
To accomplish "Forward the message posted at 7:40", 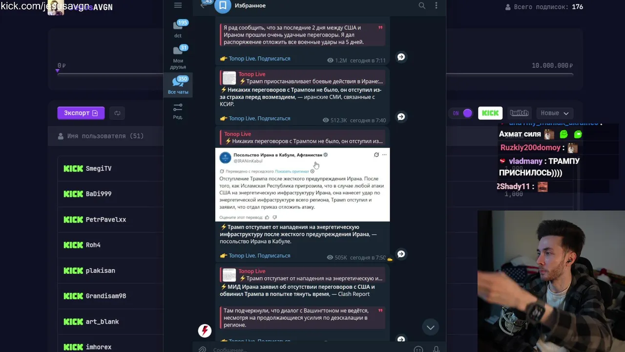I will pos(401,117).
